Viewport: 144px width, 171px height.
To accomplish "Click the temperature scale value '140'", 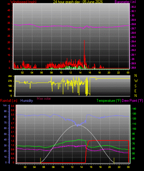I will pyautogui.click(x=134, y=109).
